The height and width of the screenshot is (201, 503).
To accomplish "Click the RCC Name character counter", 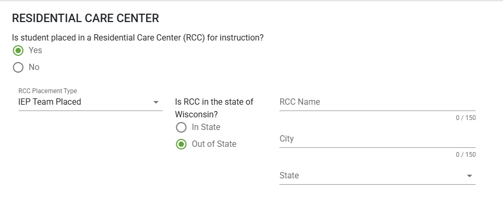I will click(466, 118).
